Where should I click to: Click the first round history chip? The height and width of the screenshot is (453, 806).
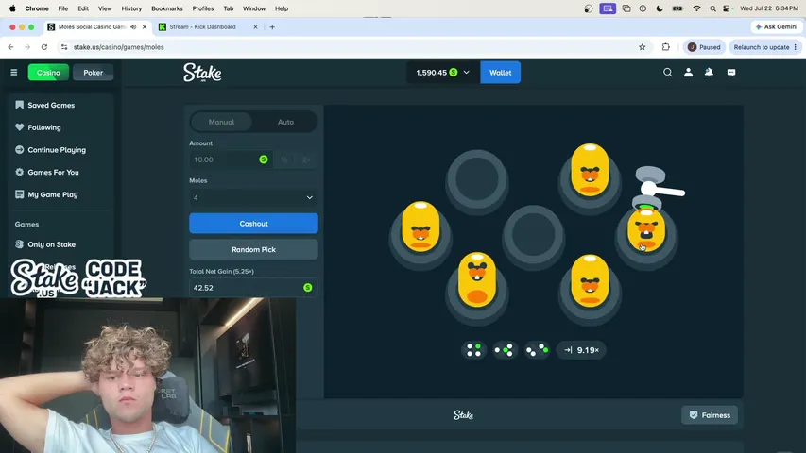[473, 350]
